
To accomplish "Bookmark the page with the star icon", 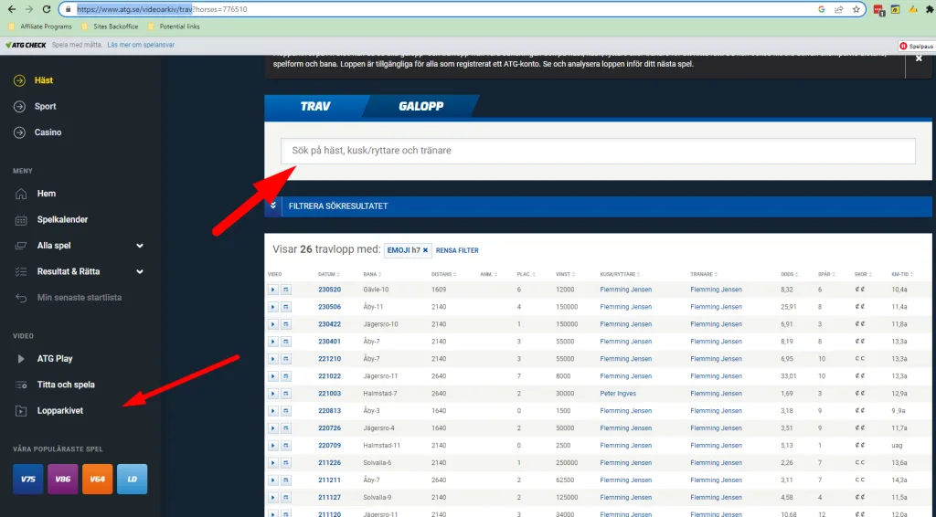I will click(x=856, y=9).
